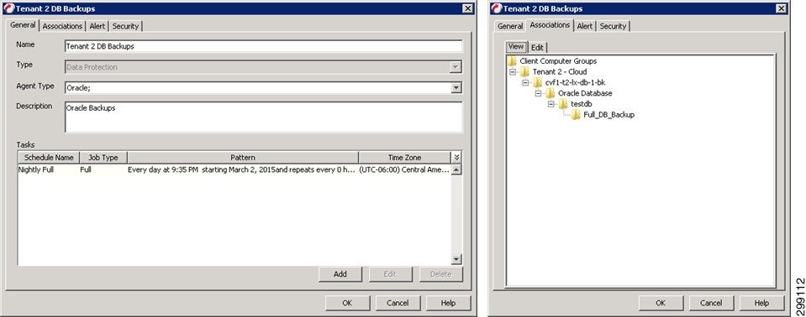The height and width of the screenshot is (317, 806).
Task: Sort by the Job Type column header
Action: point(103,158)
